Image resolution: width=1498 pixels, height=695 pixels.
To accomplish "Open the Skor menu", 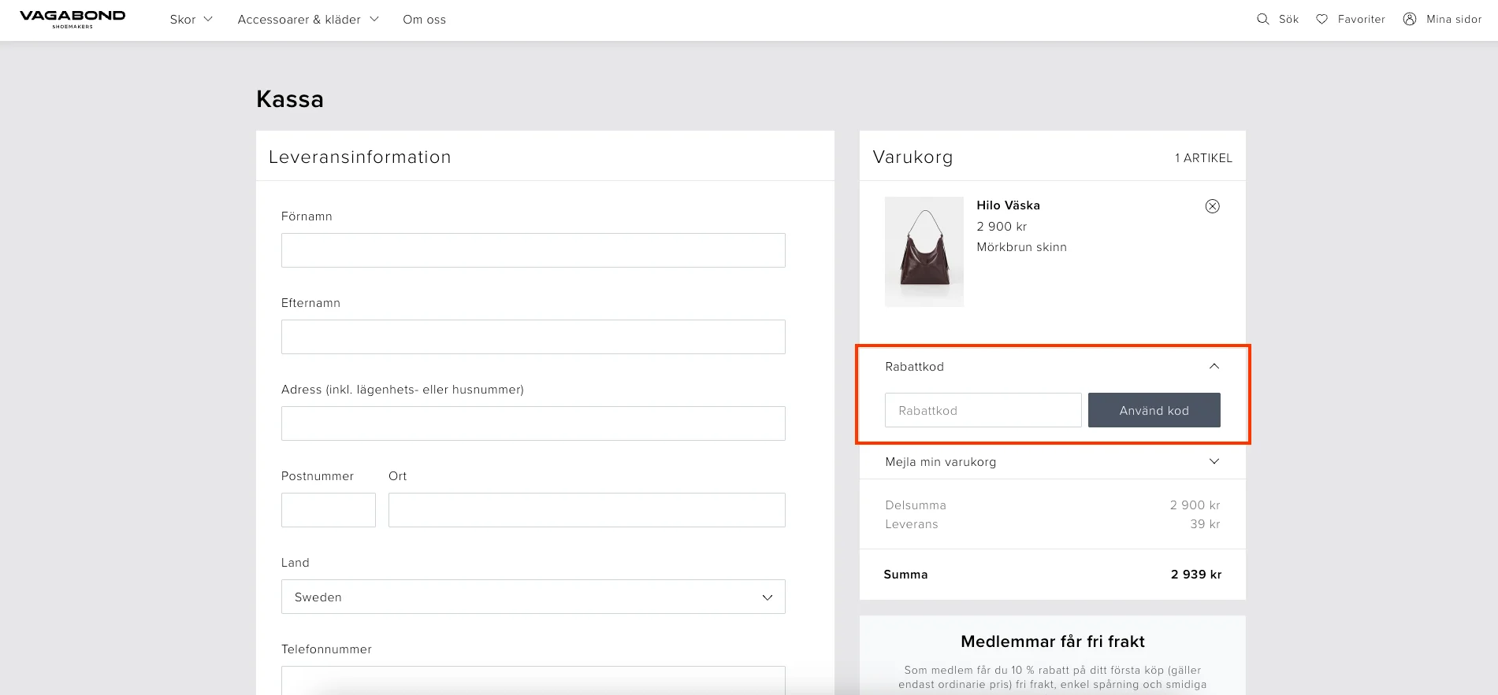I will (x=191, y=19).
